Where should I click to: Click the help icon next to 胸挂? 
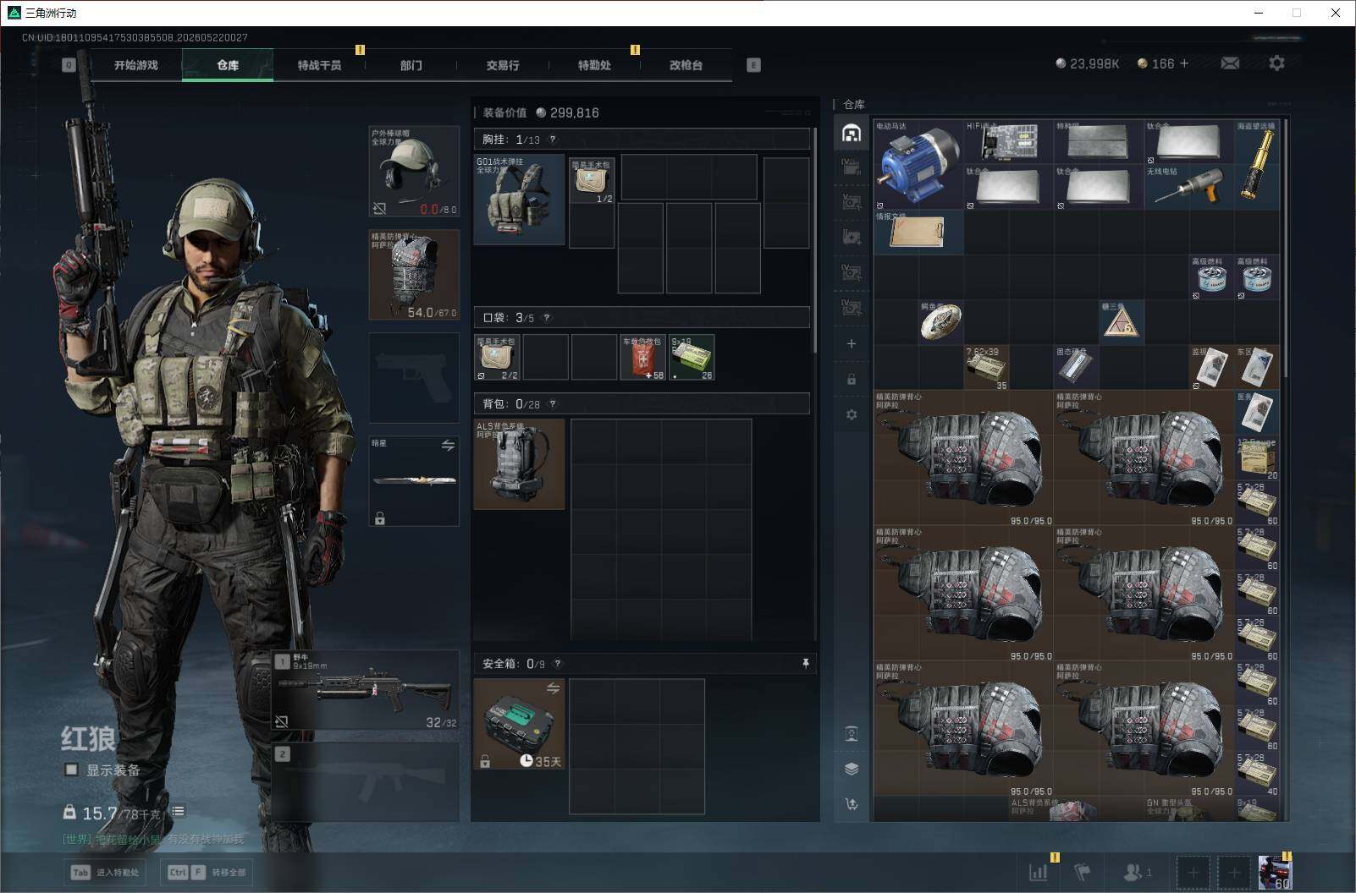click(553, 140)
